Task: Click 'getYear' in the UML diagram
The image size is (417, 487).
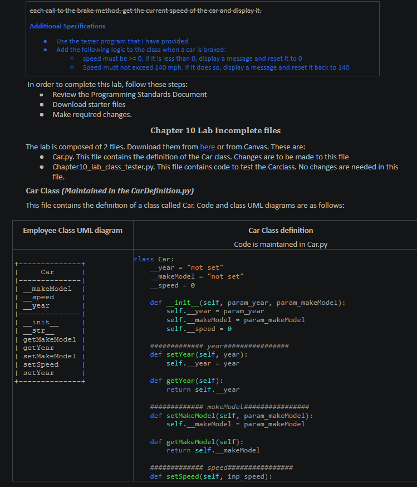Action: (38, 348)
